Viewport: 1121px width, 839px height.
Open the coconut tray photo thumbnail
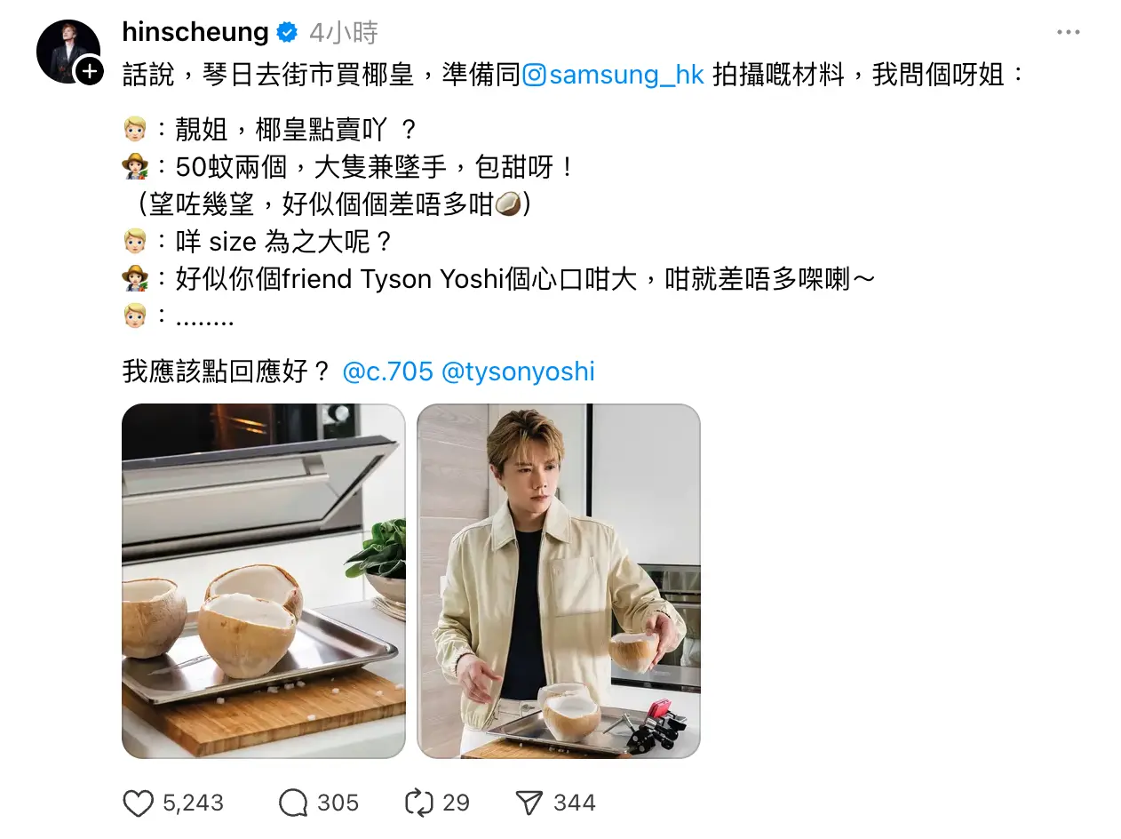pyautogui.click(x=264, y=581)
